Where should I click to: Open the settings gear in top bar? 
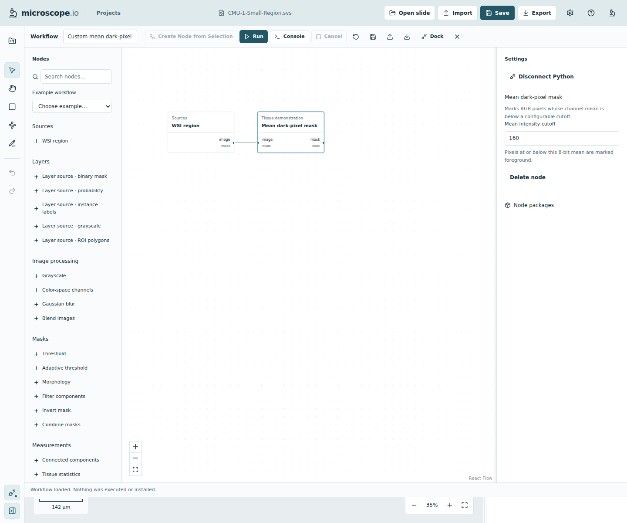570,13
